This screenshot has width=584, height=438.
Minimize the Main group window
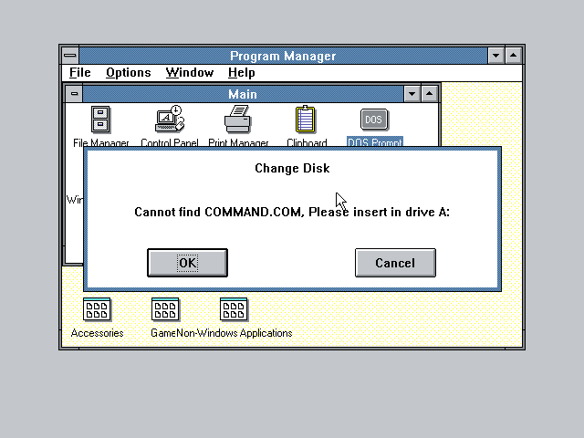pos(412,94)
